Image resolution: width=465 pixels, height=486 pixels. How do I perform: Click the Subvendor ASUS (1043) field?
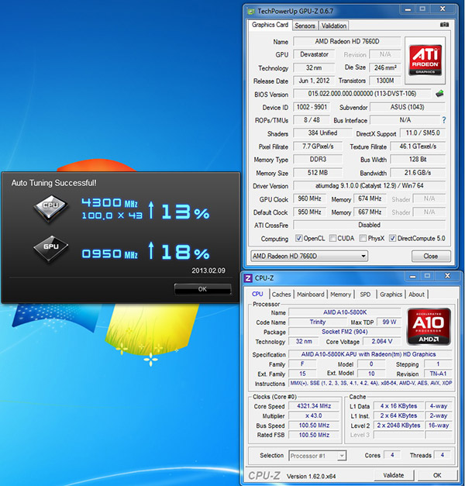[408, 107]
